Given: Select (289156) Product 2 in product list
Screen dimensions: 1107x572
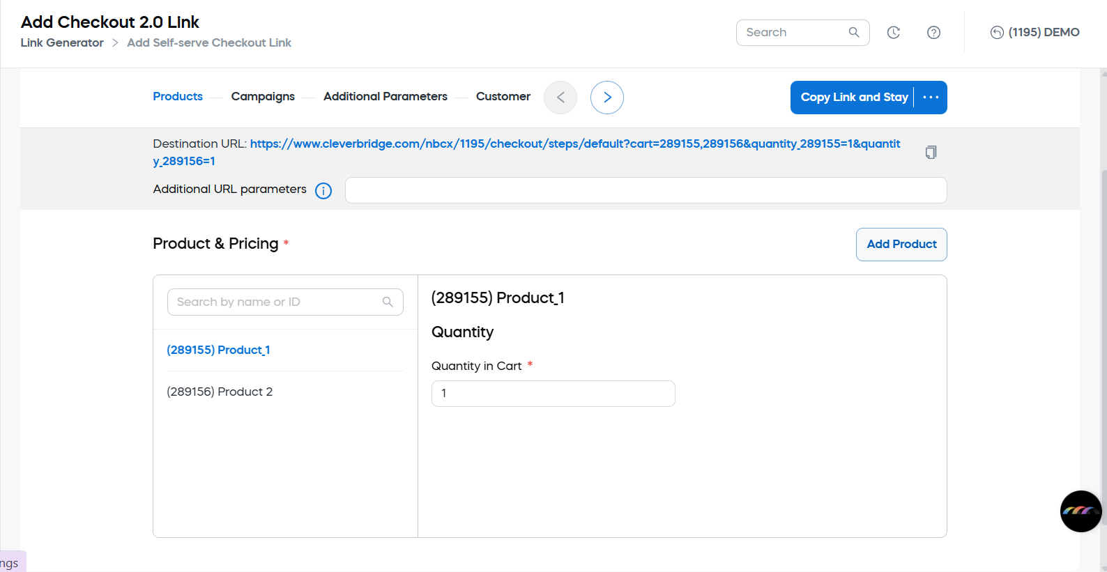Looking at the screenshot, I should point(220,392).
